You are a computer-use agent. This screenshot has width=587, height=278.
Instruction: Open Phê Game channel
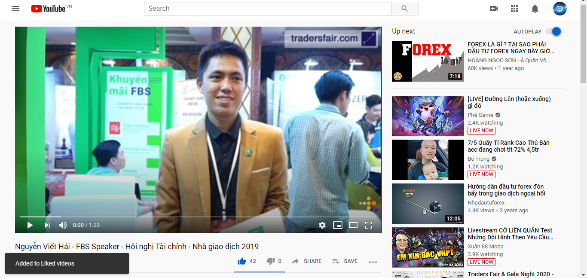click(480, 115)
